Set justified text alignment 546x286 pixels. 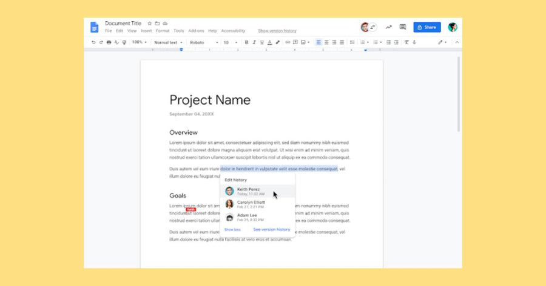pyautogui.click(x=342, y=42)
